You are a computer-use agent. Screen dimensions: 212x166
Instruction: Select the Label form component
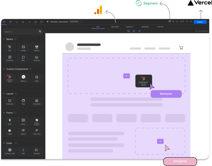click(x=10, y=132)
